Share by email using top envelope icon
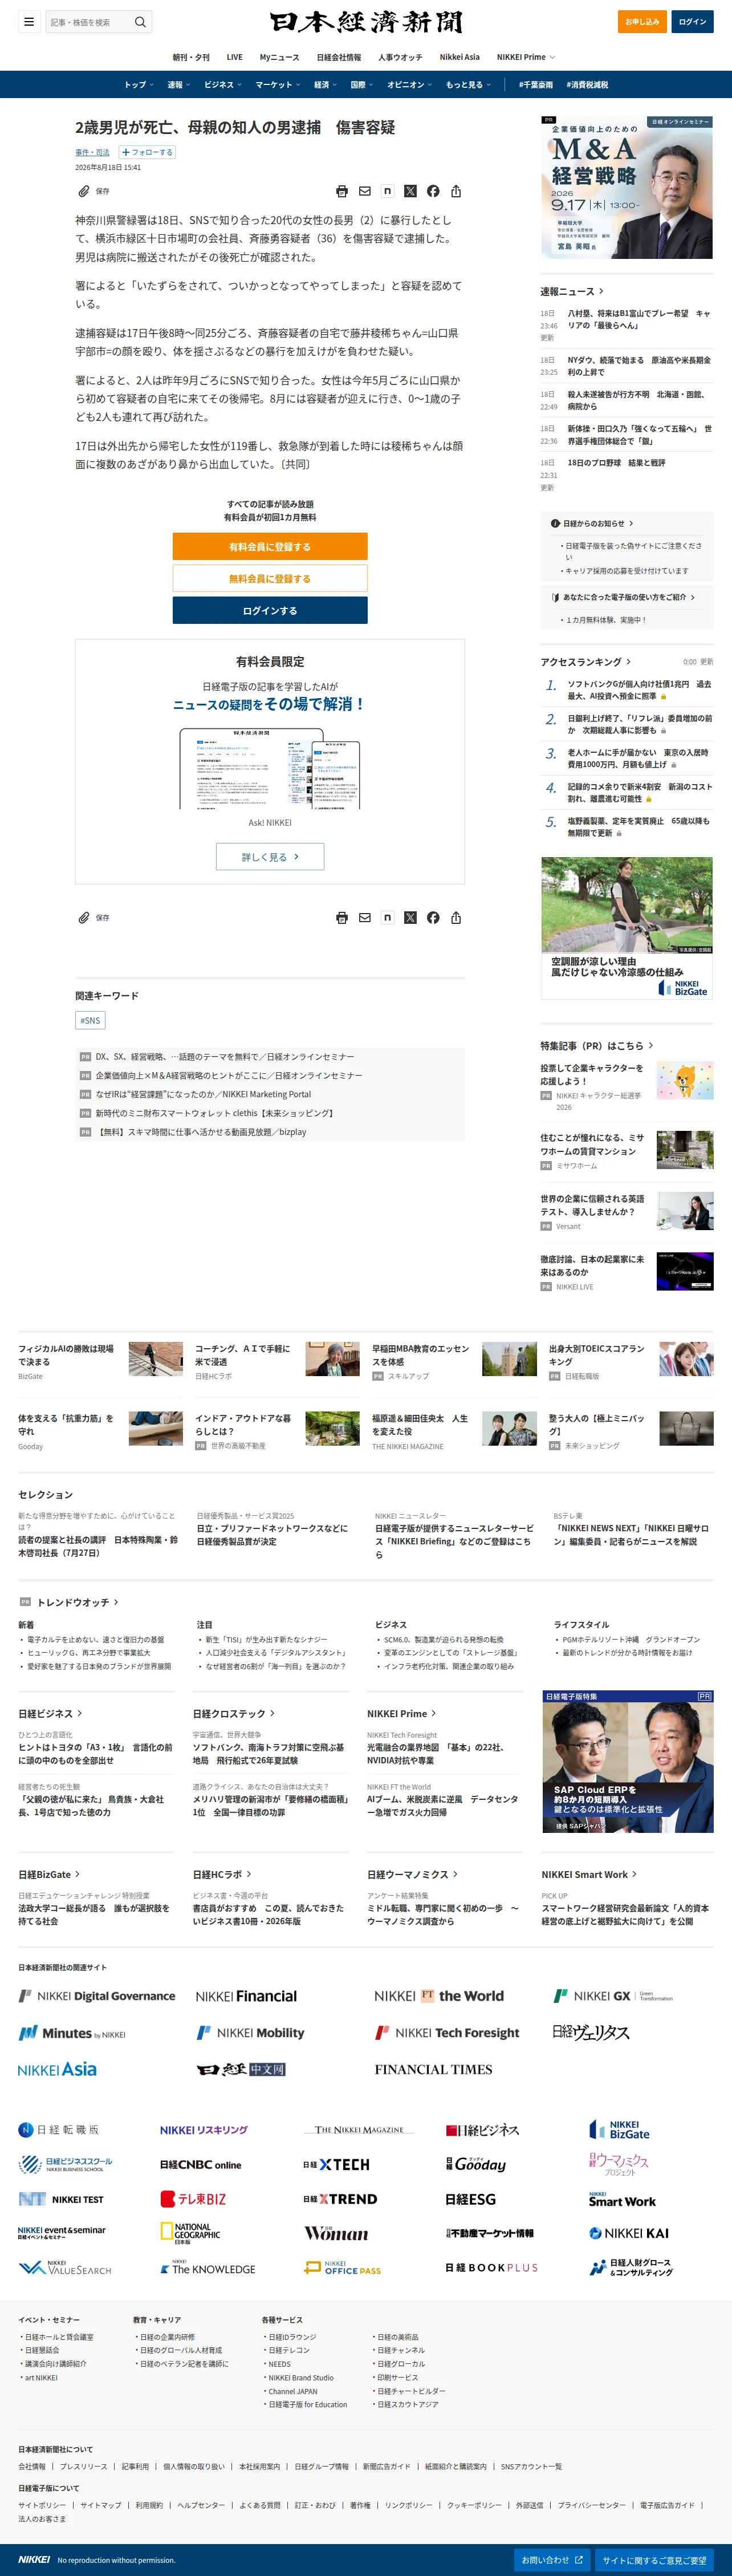This screenshot has width=732, height=2576. point(365,191)
